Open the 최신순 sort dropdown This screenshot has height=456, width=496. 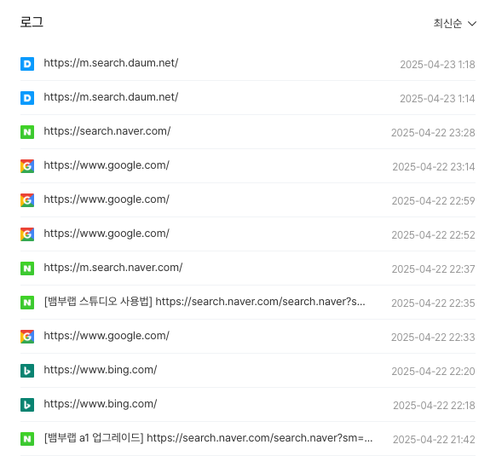pyautogui.click(x=454, y=23)
